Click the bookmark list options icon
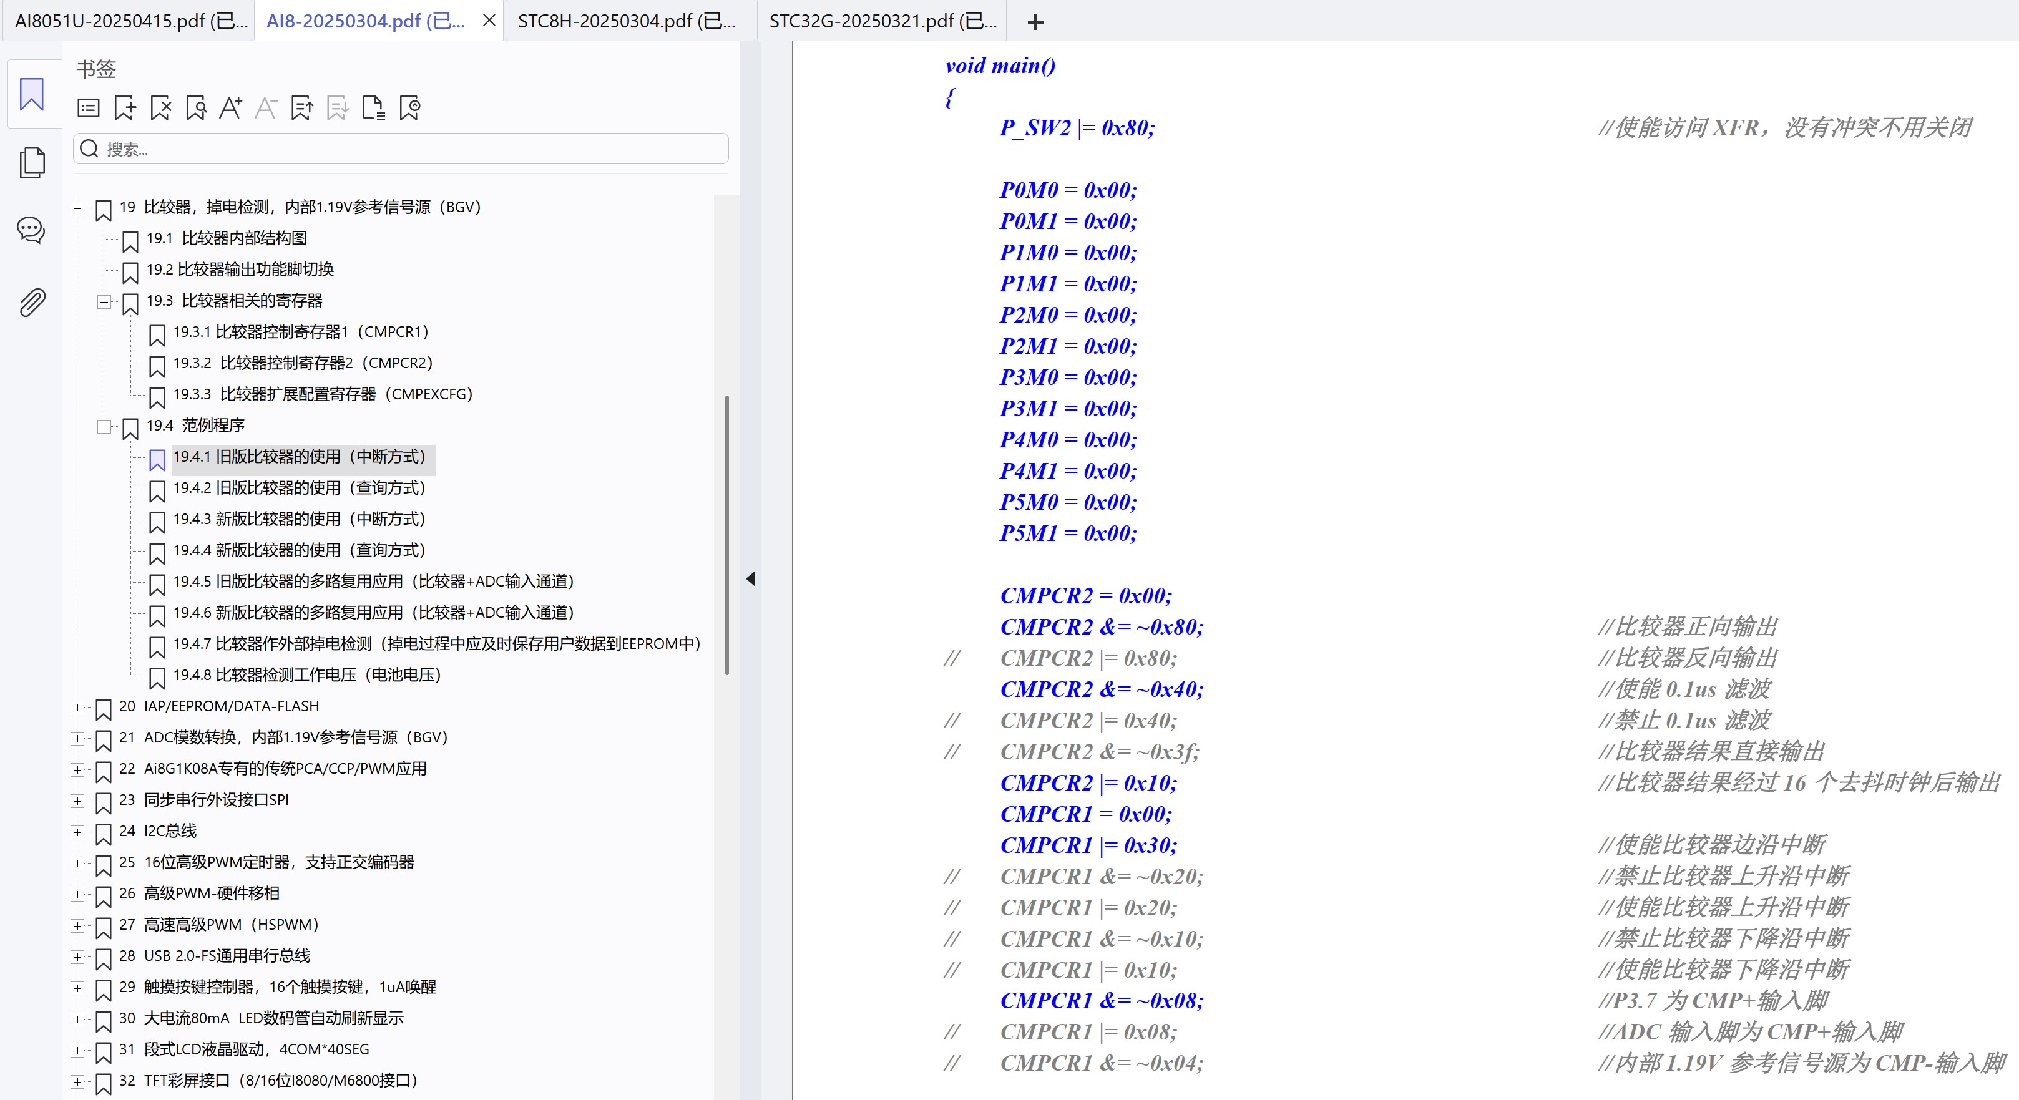Screen dimensions: 2019x1100 (x=89, y=108)
